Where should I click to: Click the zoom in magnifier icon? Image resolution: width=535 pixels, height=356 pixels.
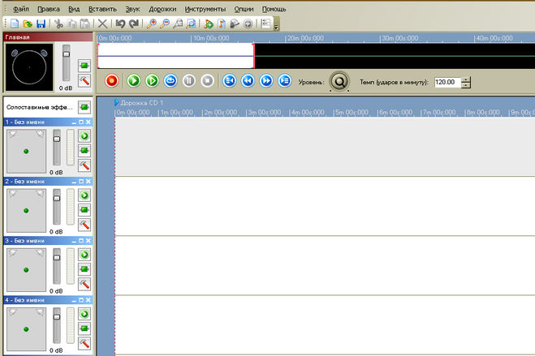point(152,24)
